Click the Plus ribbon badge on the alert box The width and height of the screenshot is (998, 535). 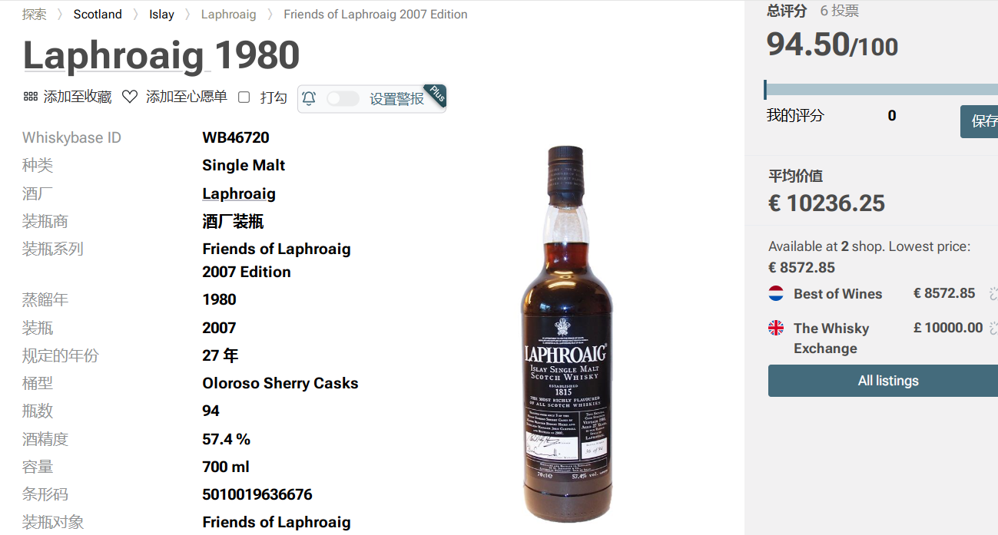point(436,94)
